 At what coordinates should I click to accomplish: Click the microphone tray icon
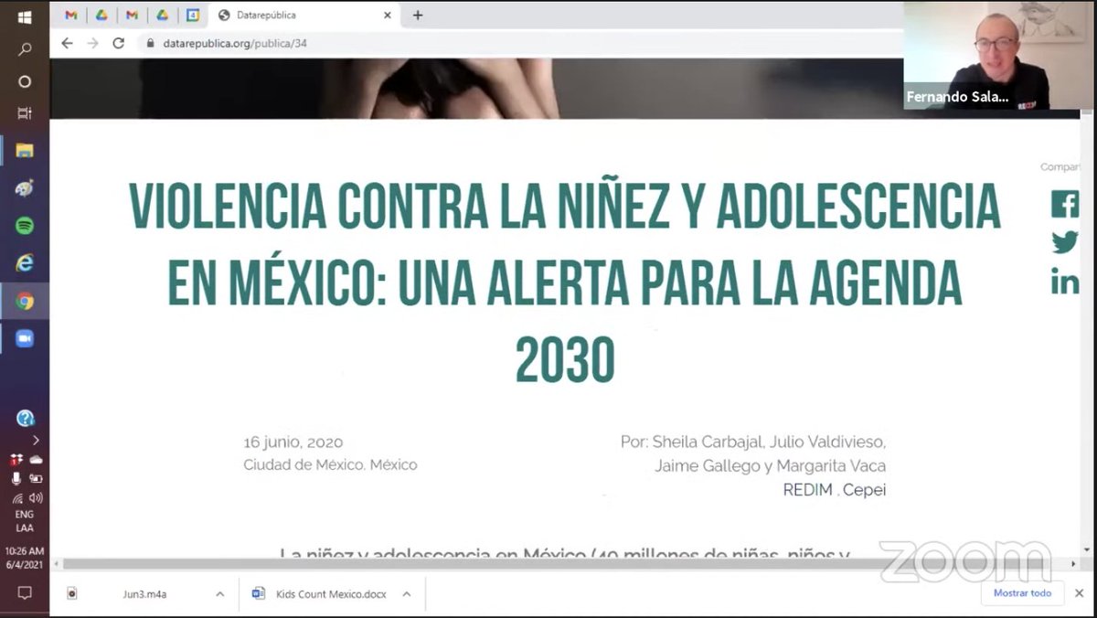16,478
